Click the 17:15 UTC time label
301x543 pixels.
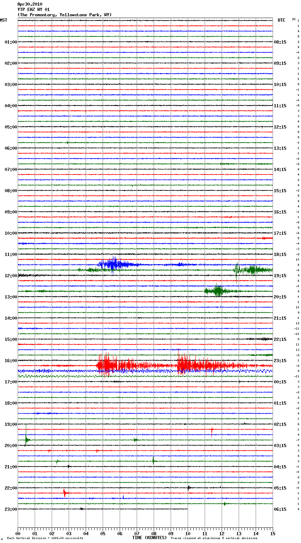pos(280,233)
